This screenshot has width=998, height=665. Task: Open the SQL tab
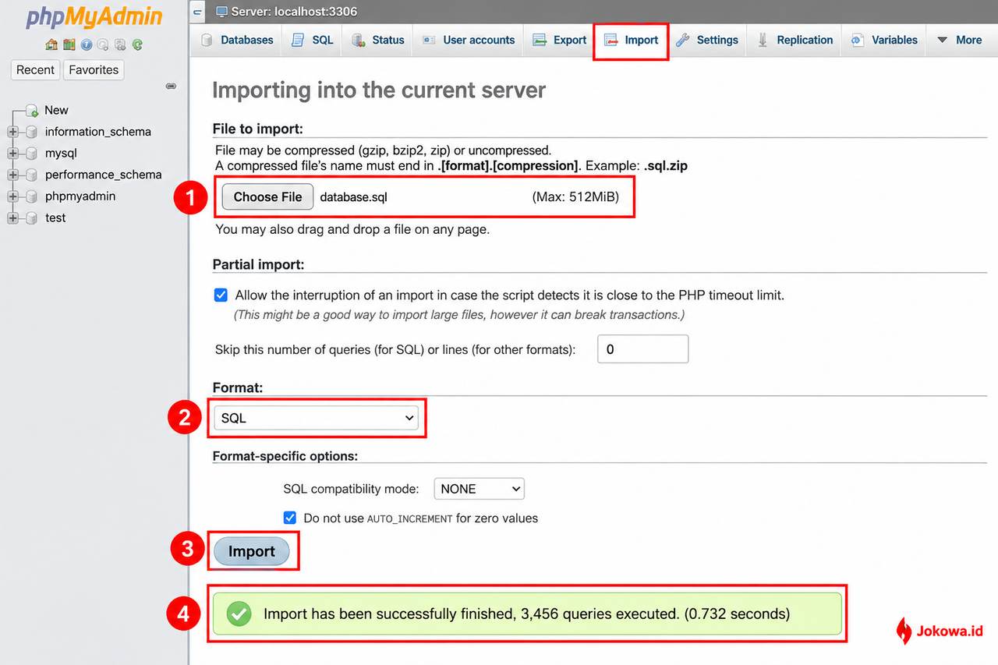coord(313,40)
